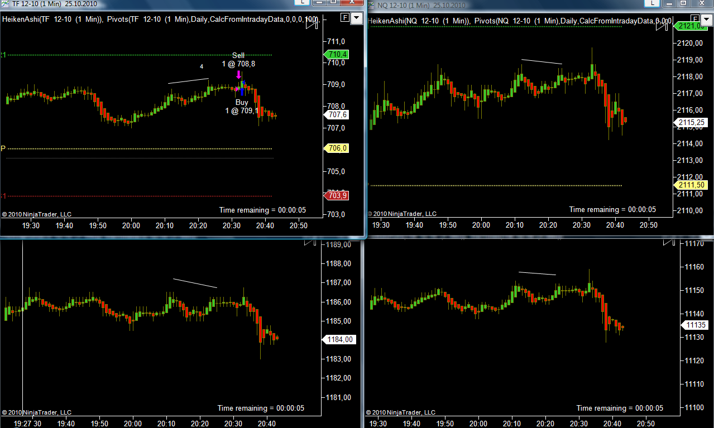Click the 20:30 time label in NQ chart
The width and height of the screenshot is (714, 428).
582,225
